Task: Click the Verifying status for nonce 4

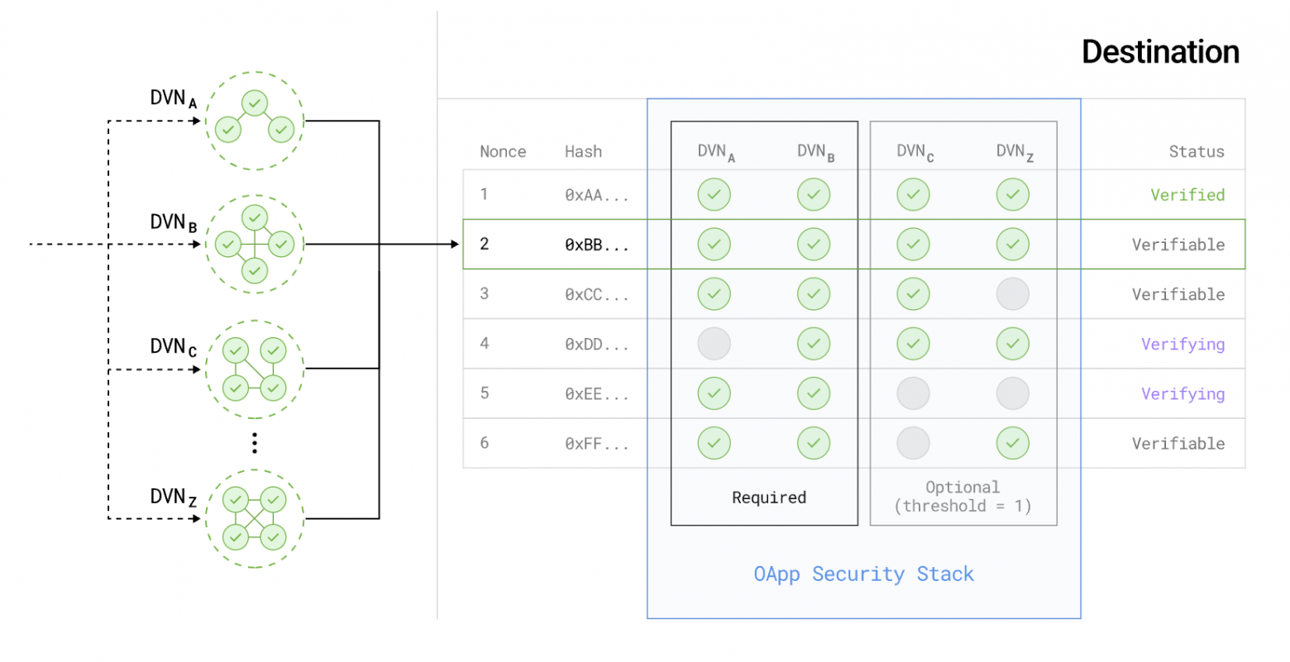Action: 1182,344
